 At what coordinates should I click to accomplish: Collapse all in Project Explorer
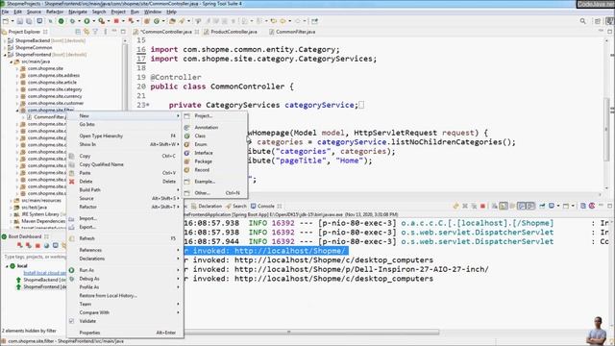pyautogui.click(x=78, y=32)
